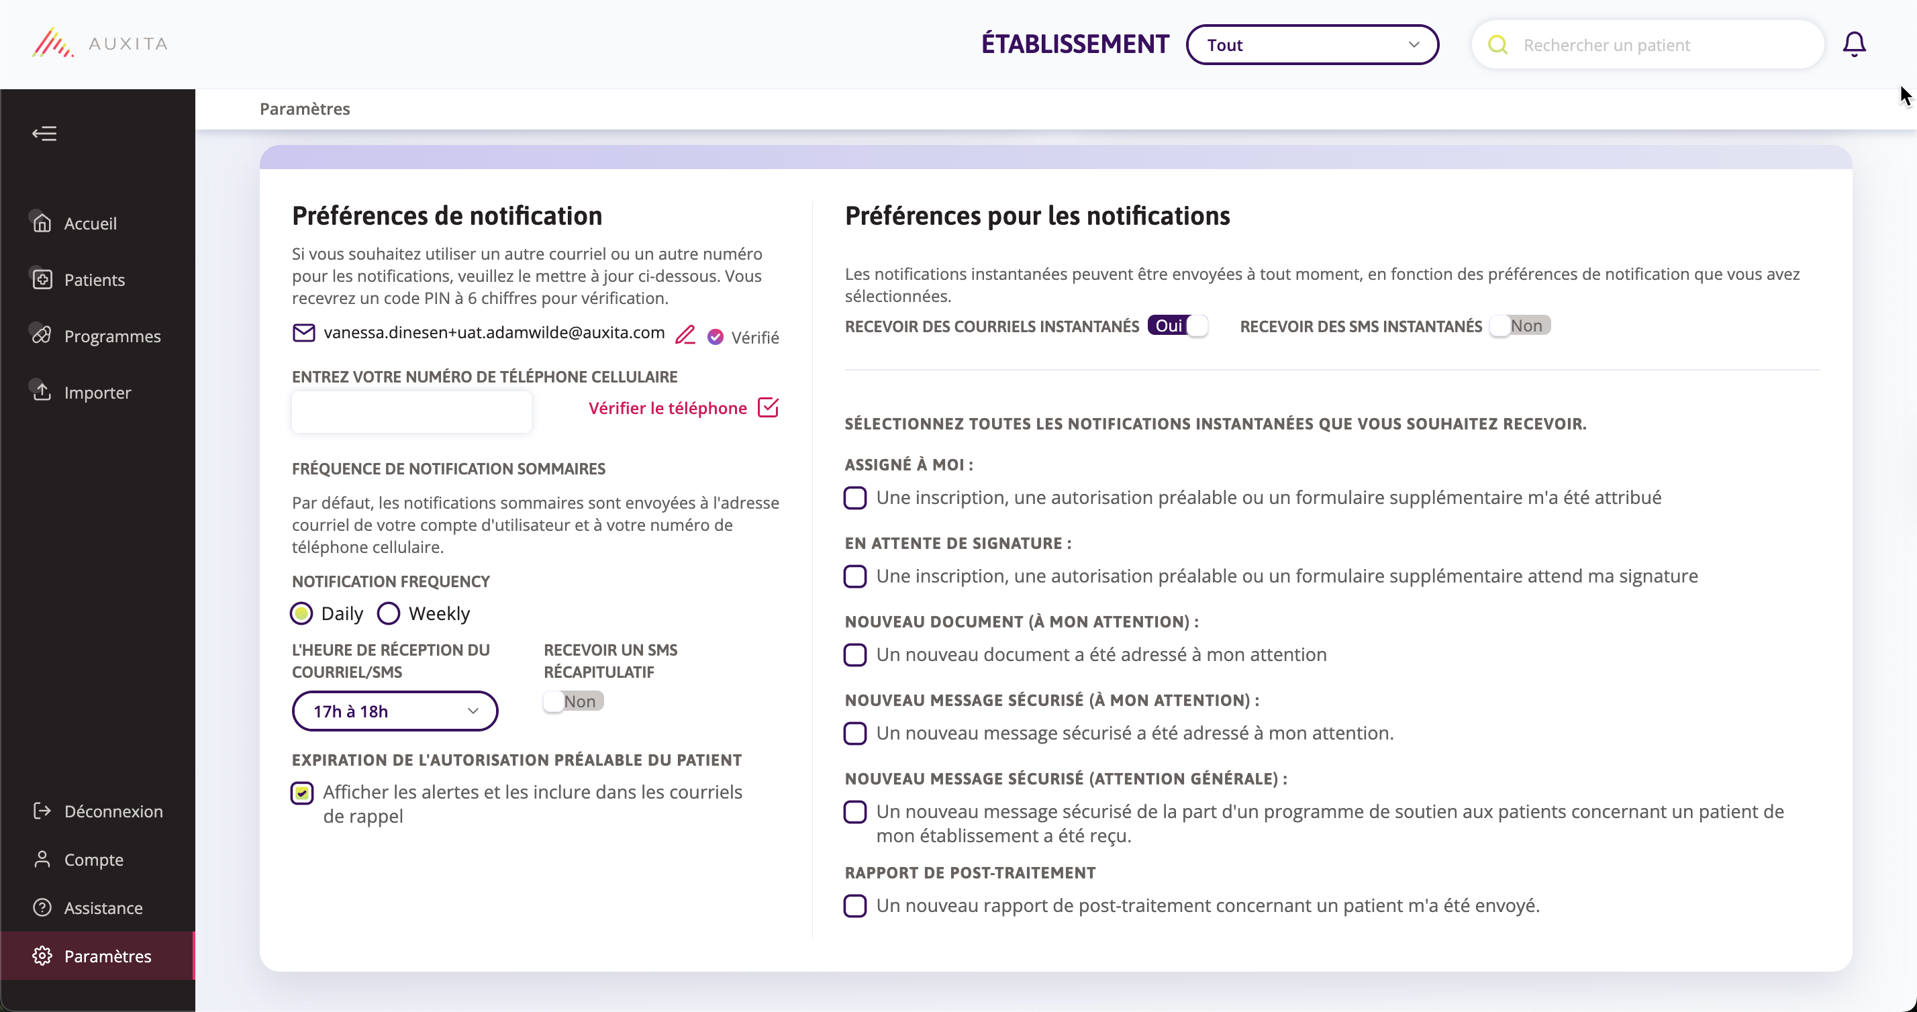This screenshot has width=1917, height=1012.
Task: Select the Weekly frequency radio button
Action: click(x=389, y=614)
